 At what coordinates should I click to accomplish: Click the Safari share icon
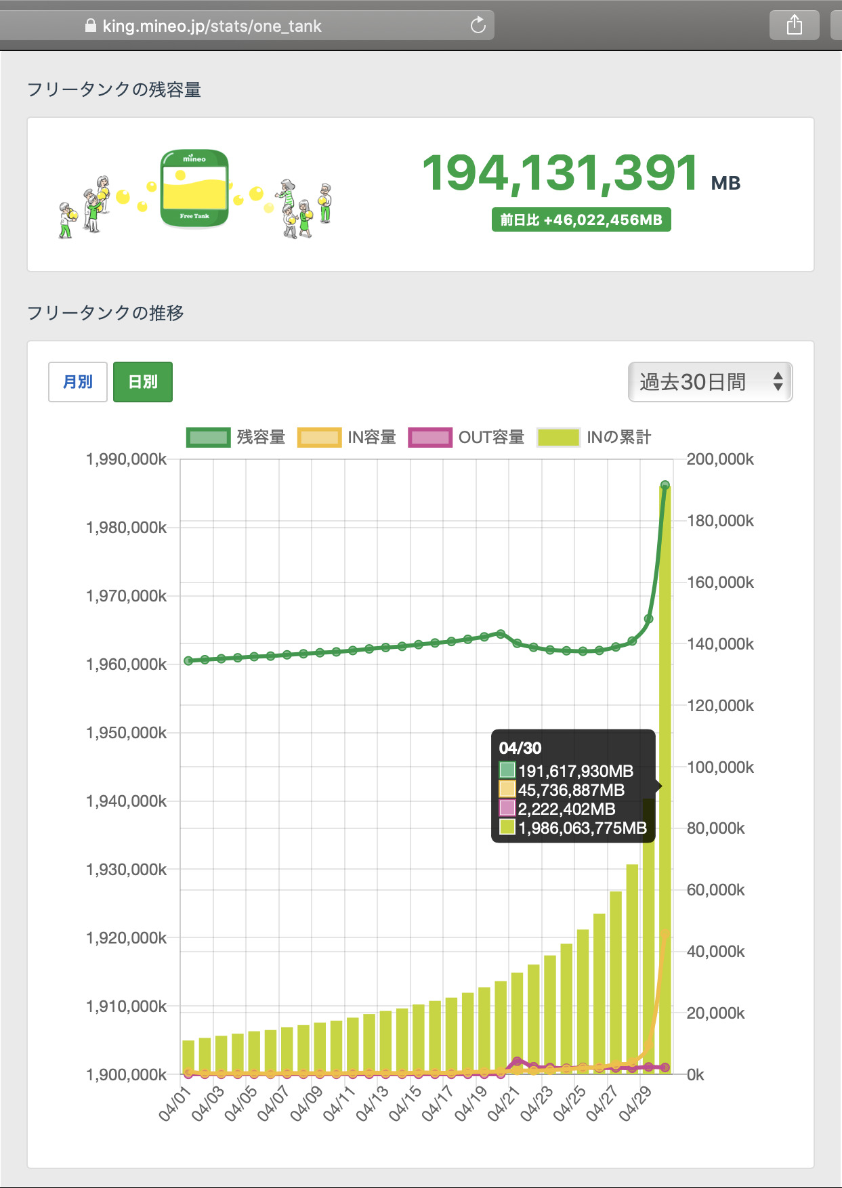click(795, 26)
